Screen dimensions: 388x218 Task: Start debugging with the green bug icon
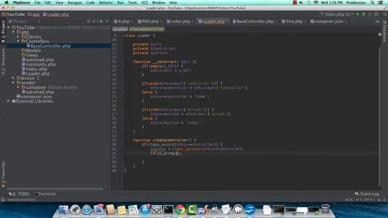point(364,15)
